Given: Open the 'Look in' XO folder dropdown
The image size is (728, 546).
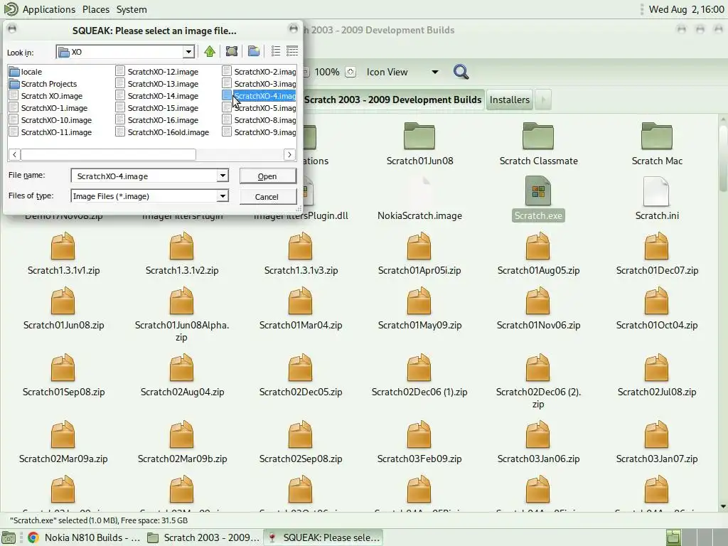Looking at the screenshot, I should [188, 52].
